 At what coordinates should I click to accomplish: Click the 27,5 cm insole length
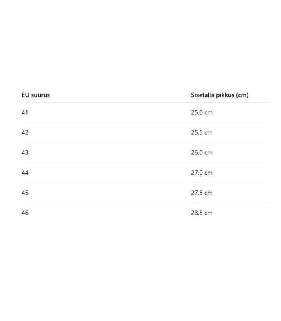202,193
